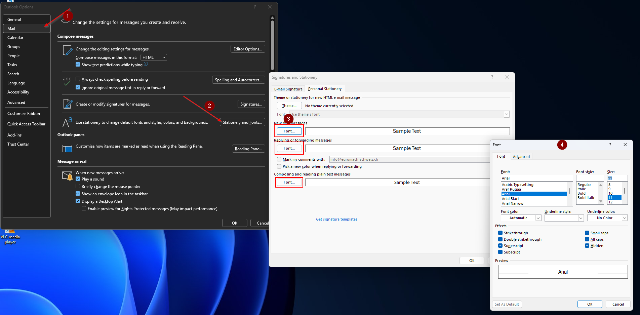Select Arial Black in the font list

point(511,199)
